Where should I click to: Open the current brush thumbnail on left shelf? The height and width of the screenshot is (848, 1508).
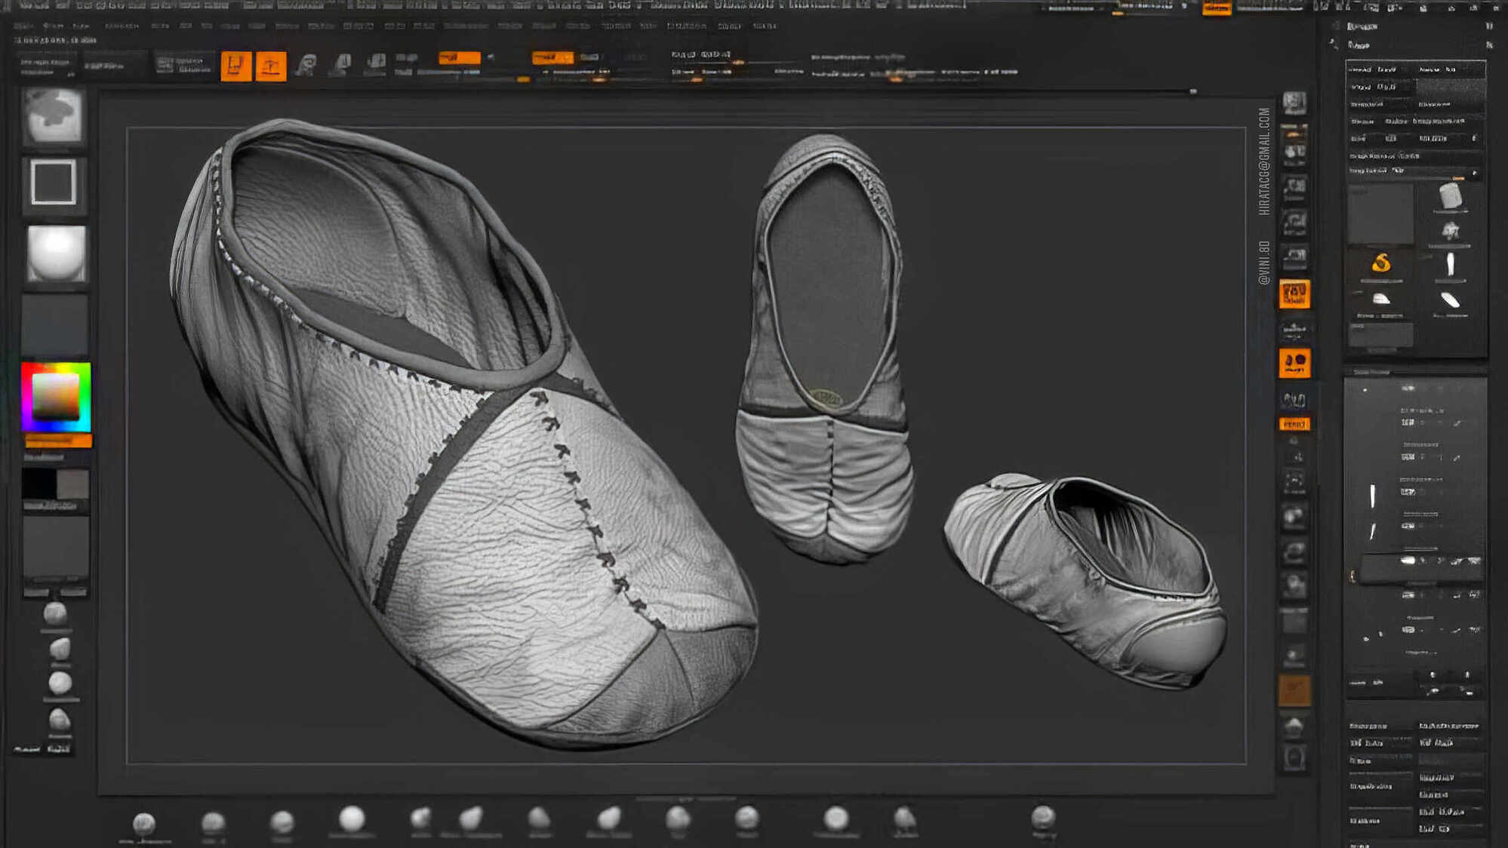point(53,115)
